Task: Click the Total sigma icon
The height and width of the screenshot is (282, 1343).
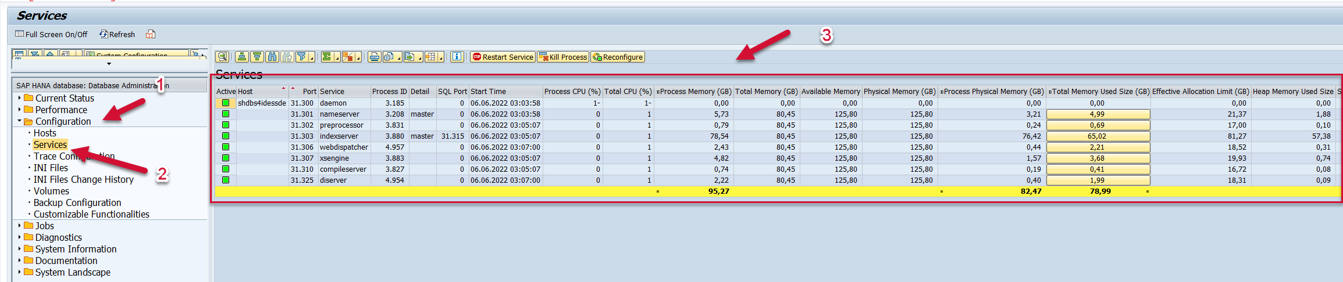Action: tap(327, 57)
